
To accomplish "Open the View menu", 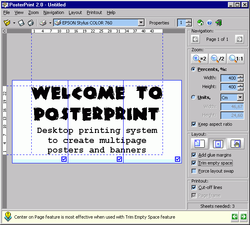I will coord(19,12).
